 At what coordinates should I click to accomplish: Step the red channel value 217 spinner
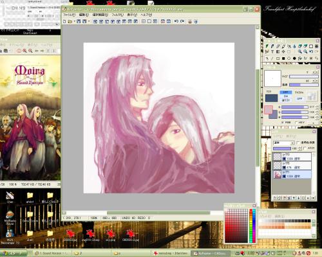317,107
